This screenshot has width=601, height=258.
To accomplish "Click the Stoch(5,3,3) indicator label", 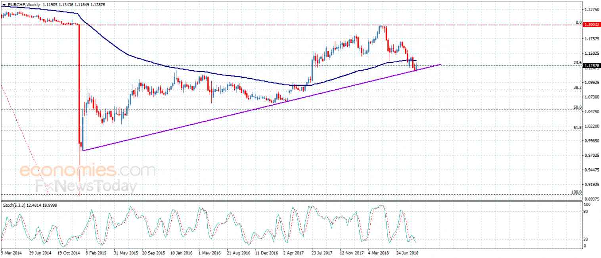I will (x=15, y=205).
